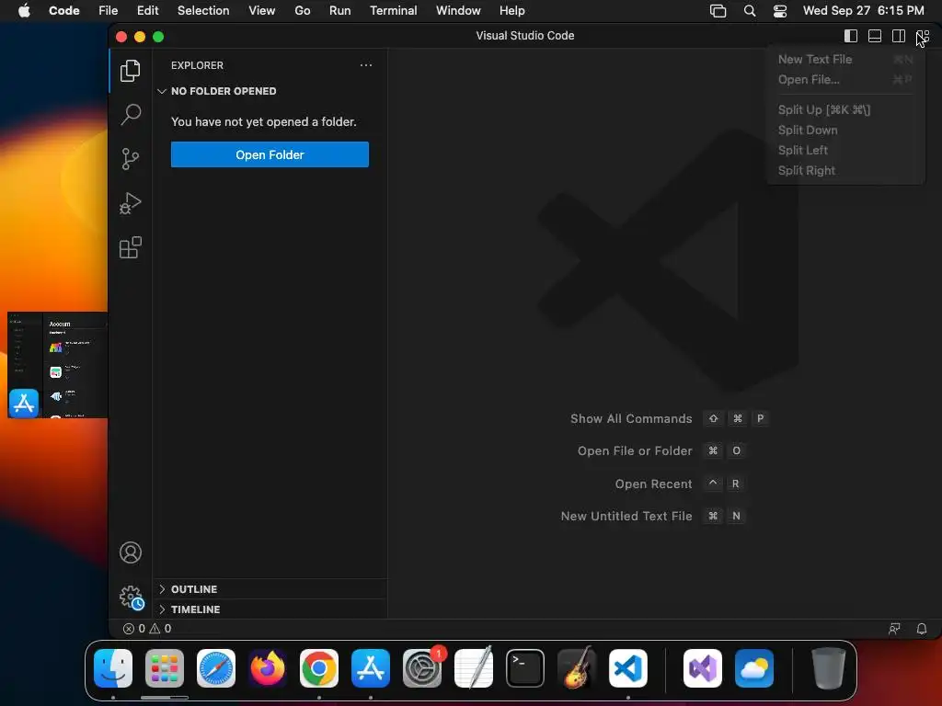Click Open Recent label
Image resolution: width=942 pixels, height=706 pixels.
click(653, 484)
